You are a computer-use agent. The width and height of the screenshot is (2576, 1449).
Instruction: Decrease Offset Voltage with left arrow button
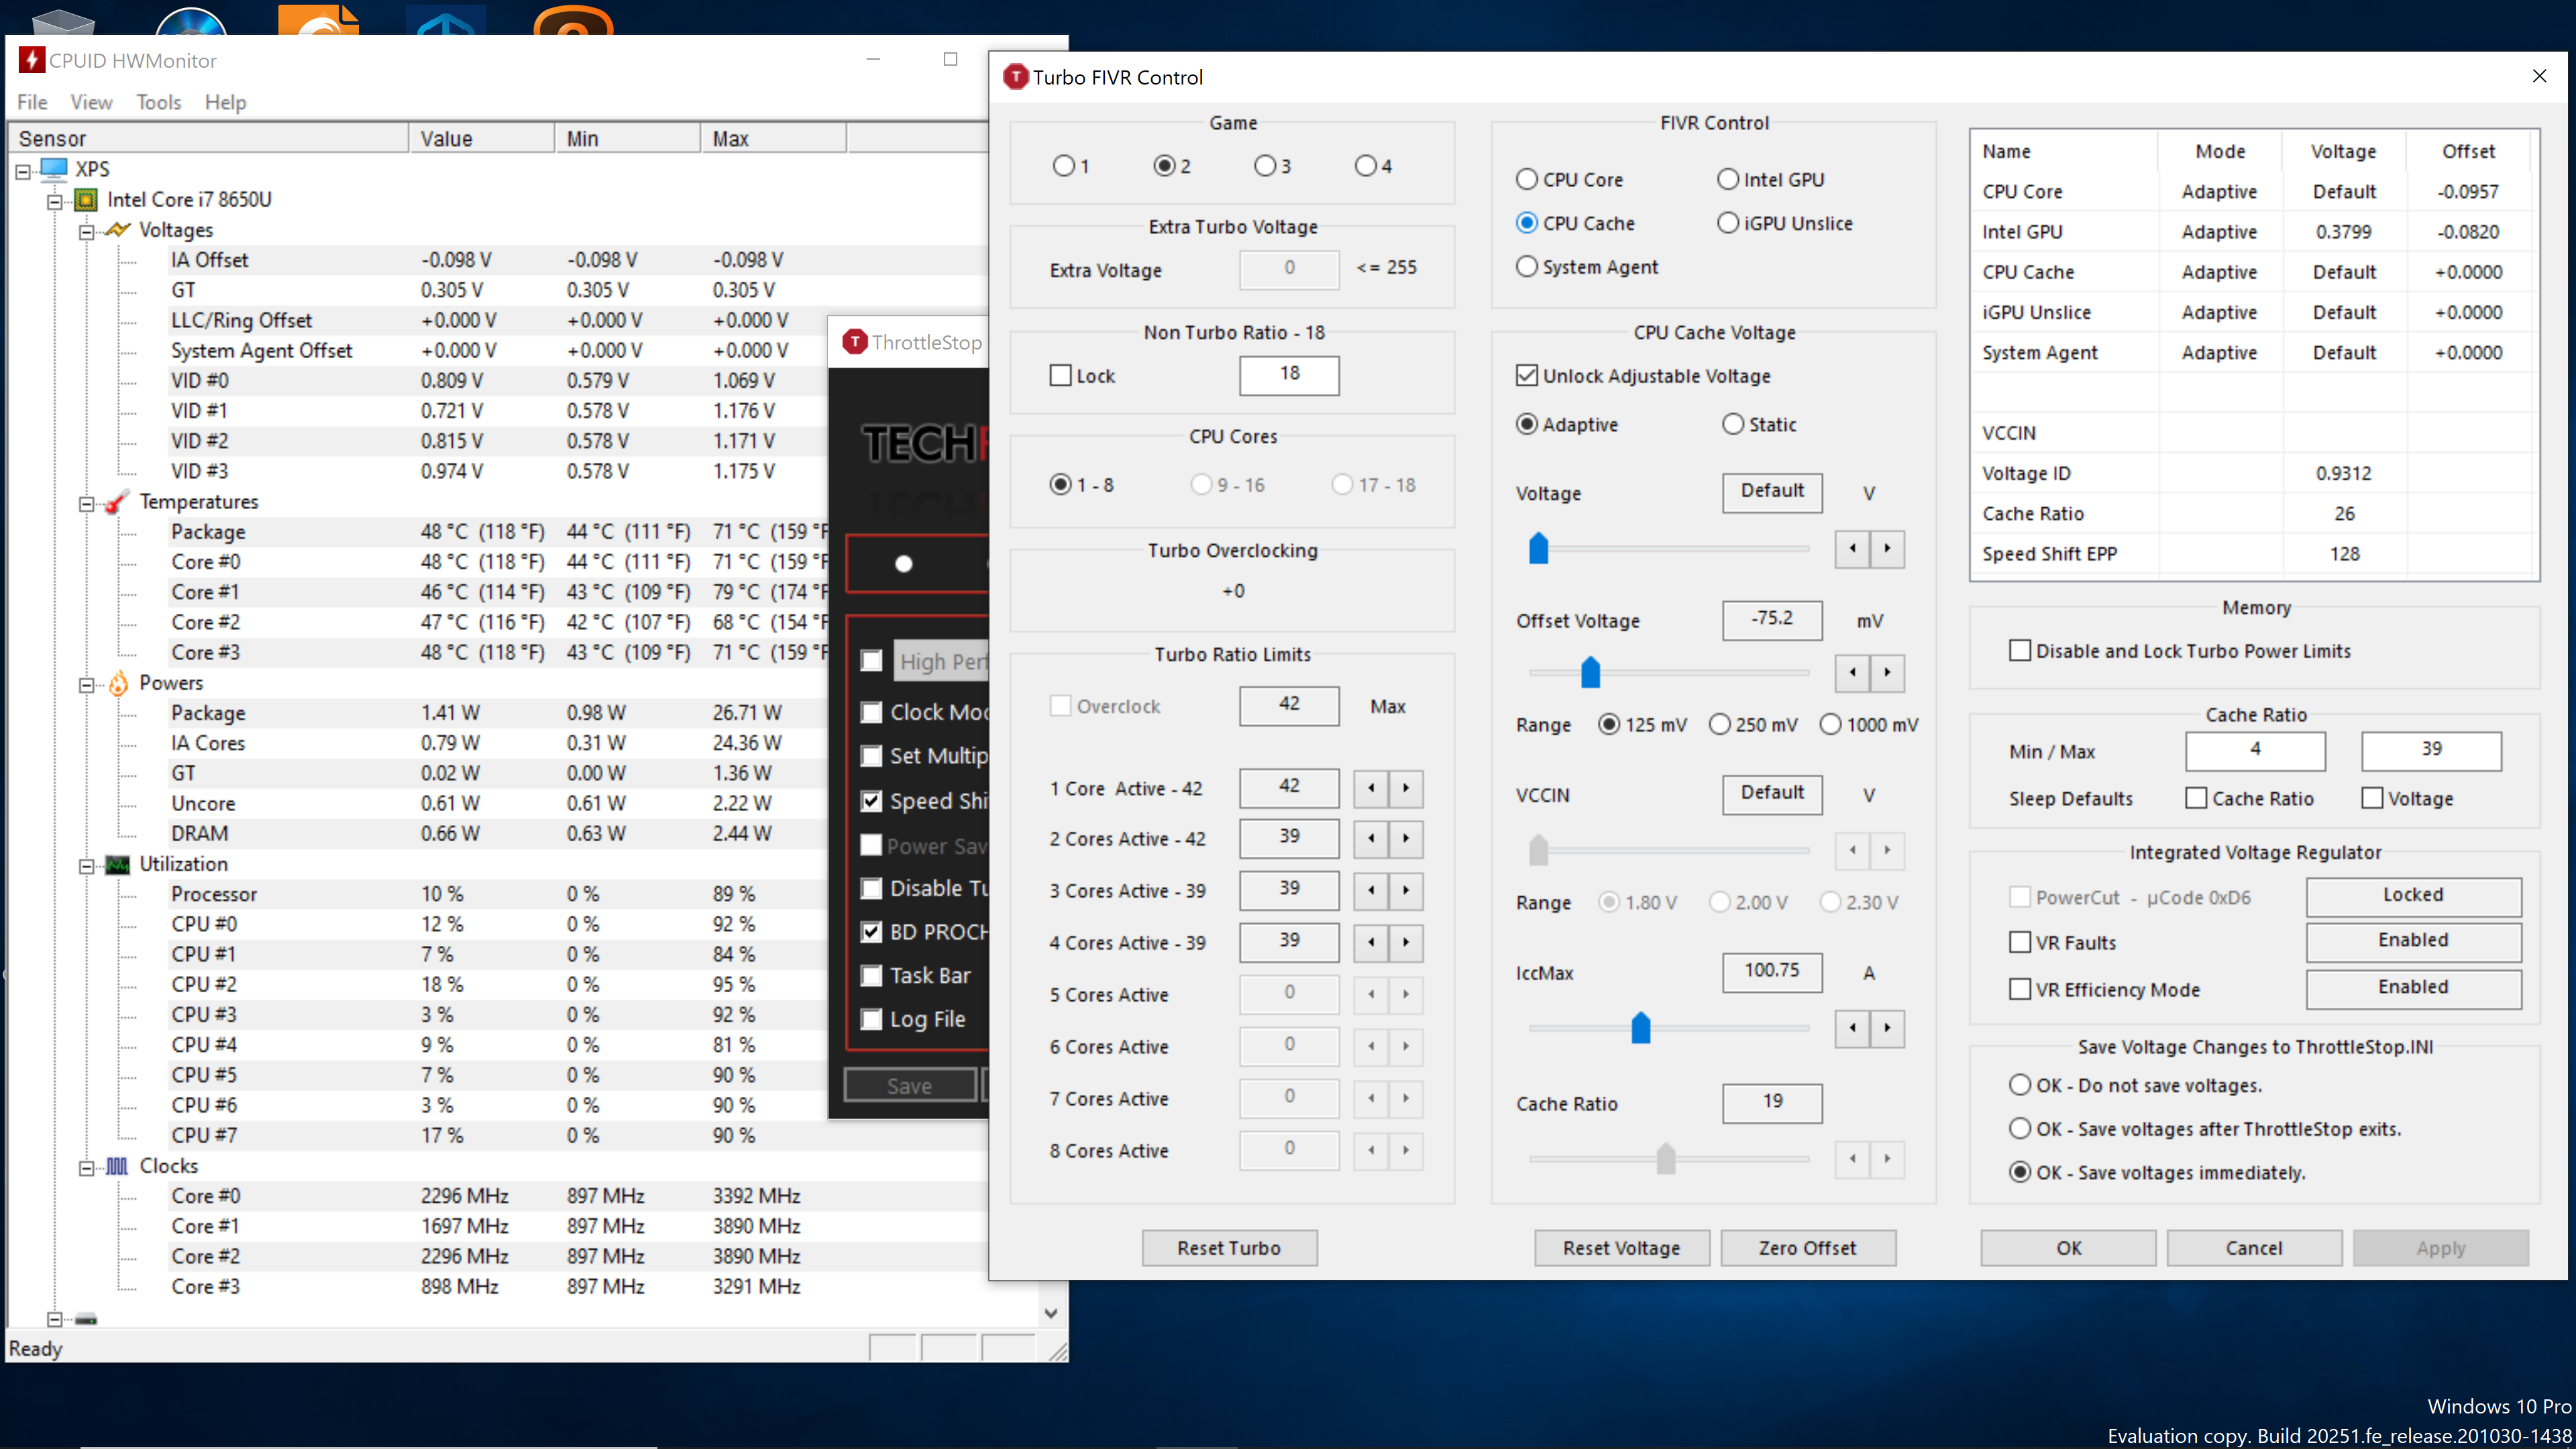pos(1852,672)
